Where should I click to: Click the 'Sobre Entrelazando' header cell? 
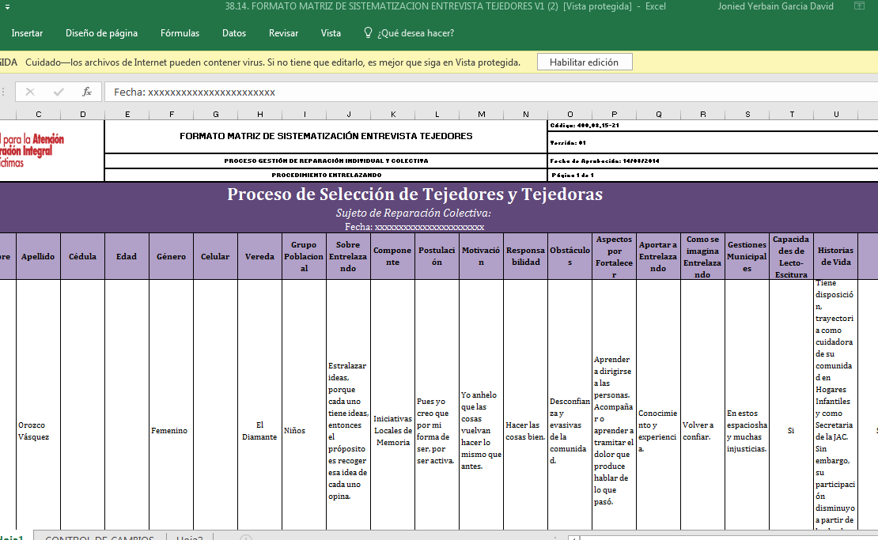[x=348, y=256]
